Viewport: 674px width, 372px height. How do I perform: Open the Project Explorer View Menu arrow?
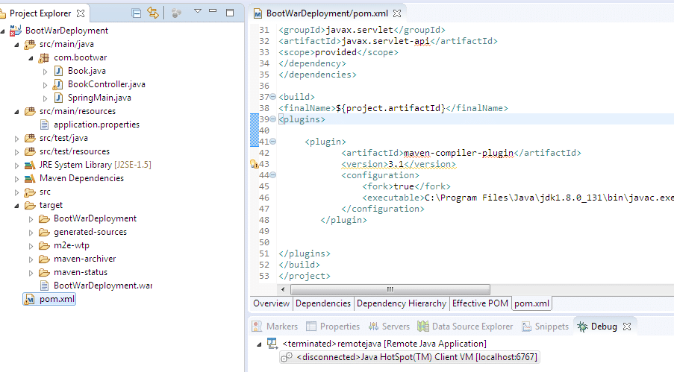coord(198,12)
